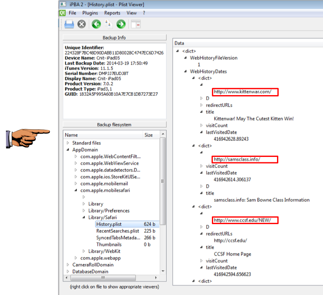
Task: Select the http://www.kittenwar.com/ entry
Action: click(242, 91)
